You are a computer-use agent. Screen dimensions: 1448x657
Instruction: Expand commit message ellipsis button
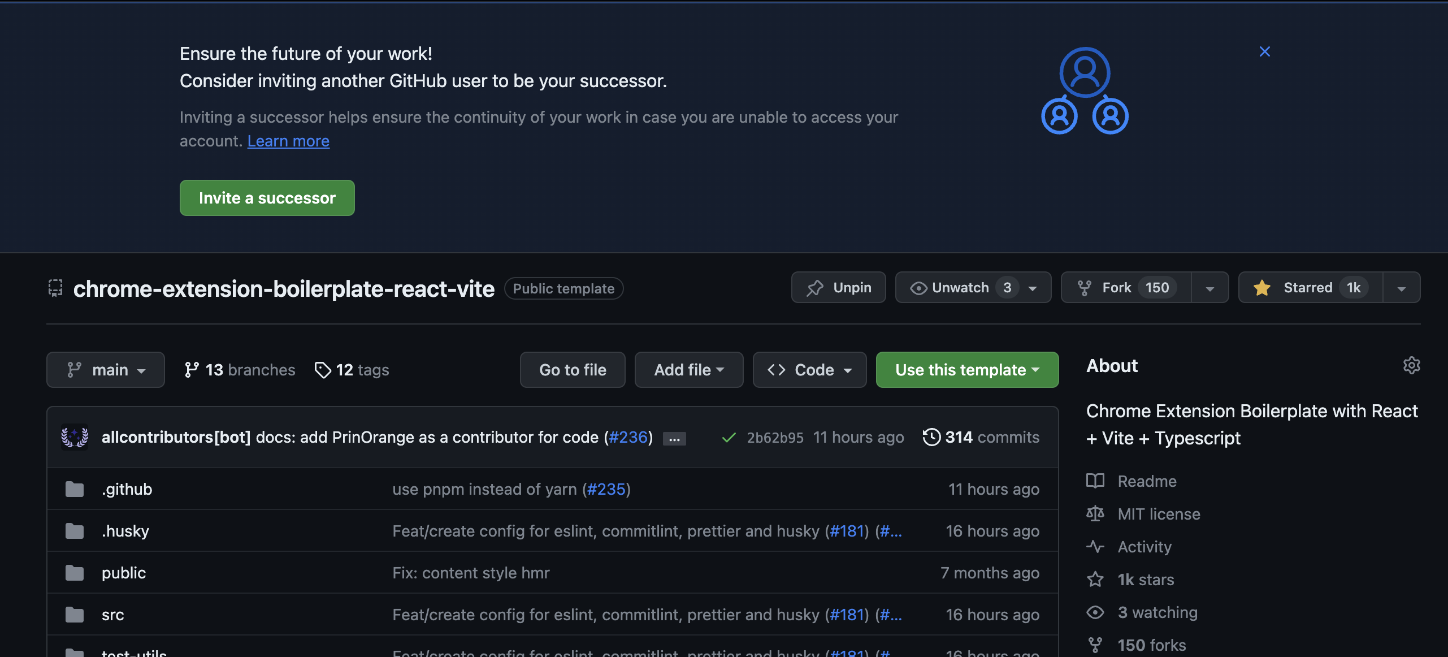click(x=674, y=439)
